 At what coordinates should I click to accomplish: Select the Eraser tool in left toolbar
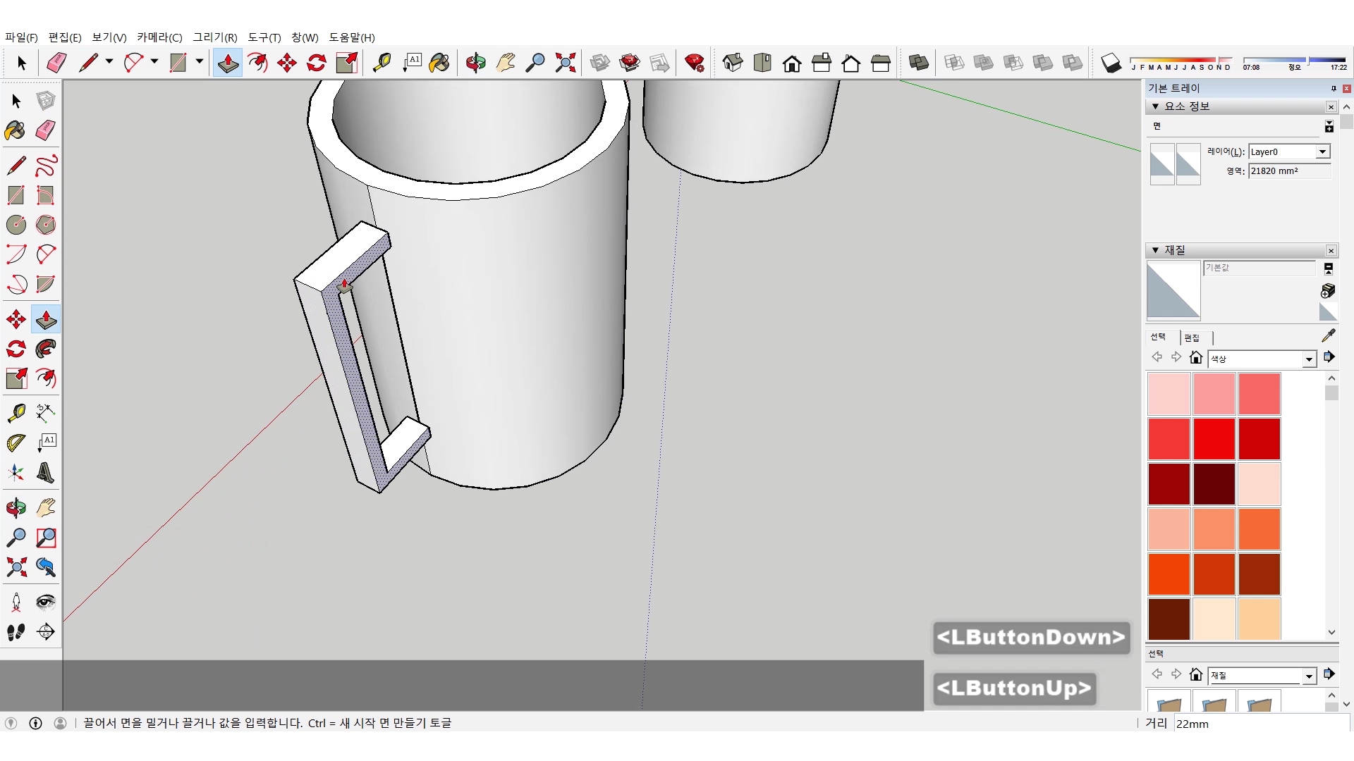[x=46, y=130]
